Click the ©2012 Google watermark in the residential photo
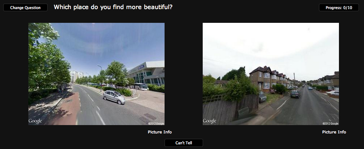The width and height of the screenshot is (364, 149). pyautogui.click(x=330, y=124)
